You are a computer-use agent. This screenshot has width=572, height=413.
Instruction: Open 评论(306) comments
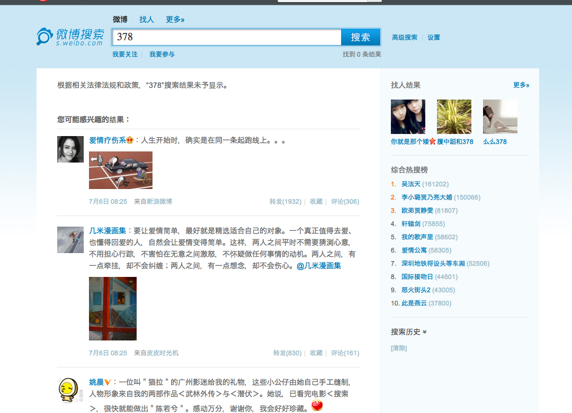(345, 201)
